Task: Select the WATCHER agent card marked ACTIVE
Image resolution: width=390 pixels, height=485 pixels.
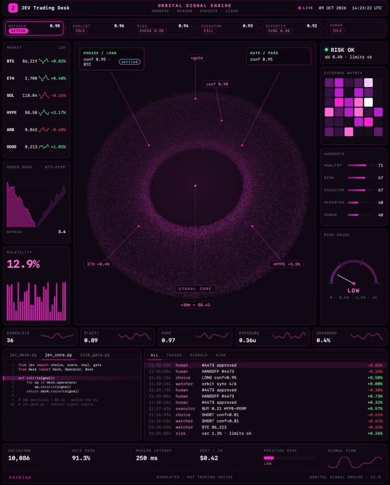Action: (x=34, y=28)
